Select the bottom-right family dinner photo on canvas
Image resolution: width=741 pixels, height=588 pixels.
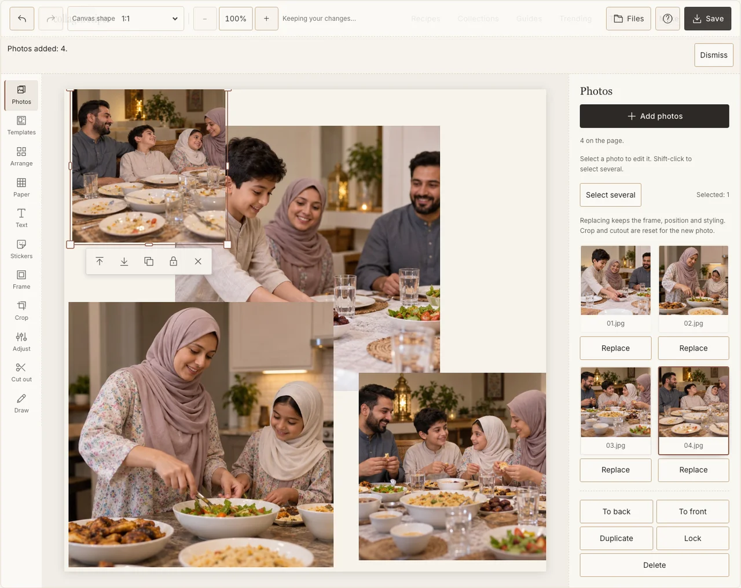click(452, 466)
